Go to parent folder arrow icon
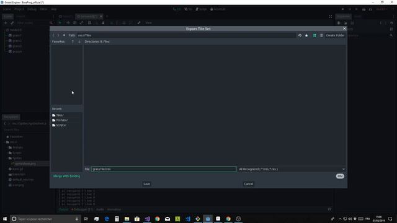 click(64, 35)
